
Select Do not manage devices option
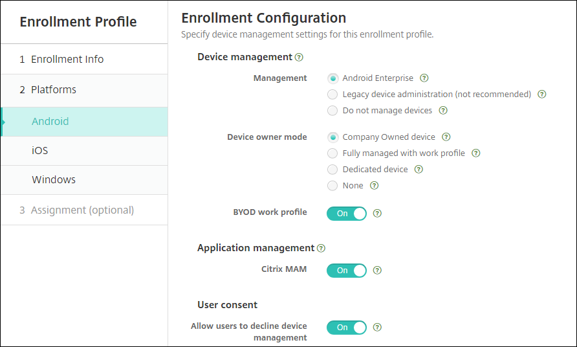click(332, 111)
